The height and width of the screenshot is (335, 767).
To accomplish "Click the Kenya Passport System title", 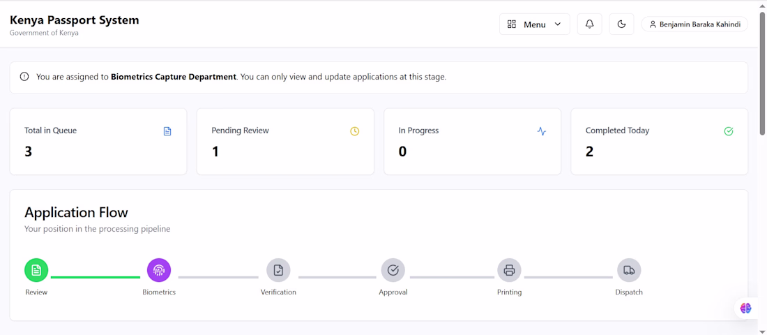I will tap(75, 20).
